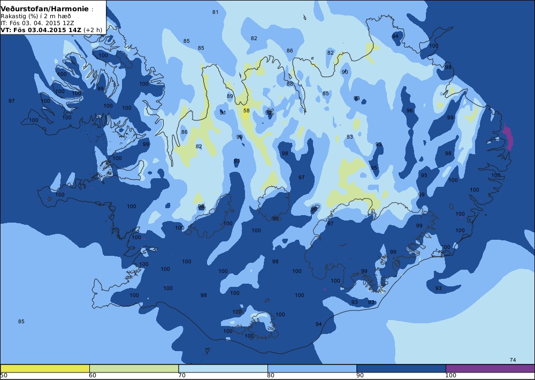Click the 'VT: Fös 03.04.2015 14Z (+2 h)' line

coord(51,29)
